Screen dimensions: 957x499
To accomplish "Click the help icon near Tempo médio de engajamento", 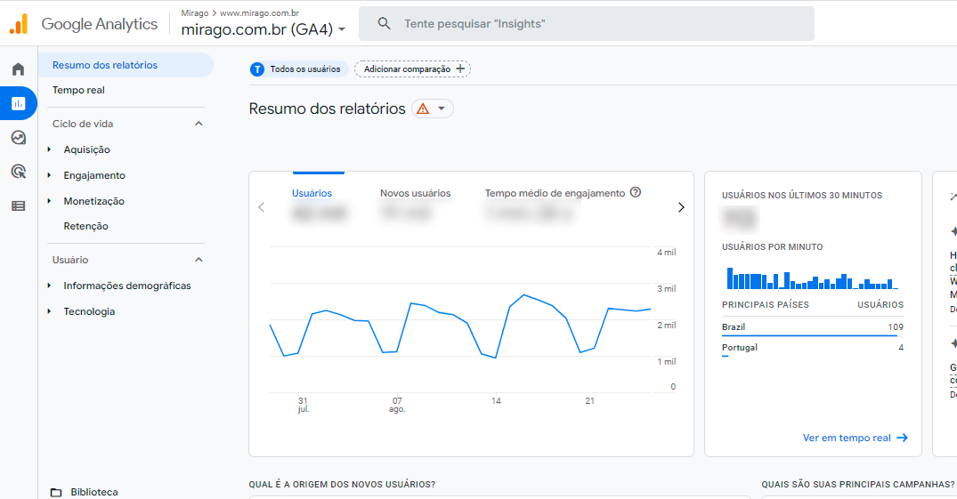I will point(636,192).
